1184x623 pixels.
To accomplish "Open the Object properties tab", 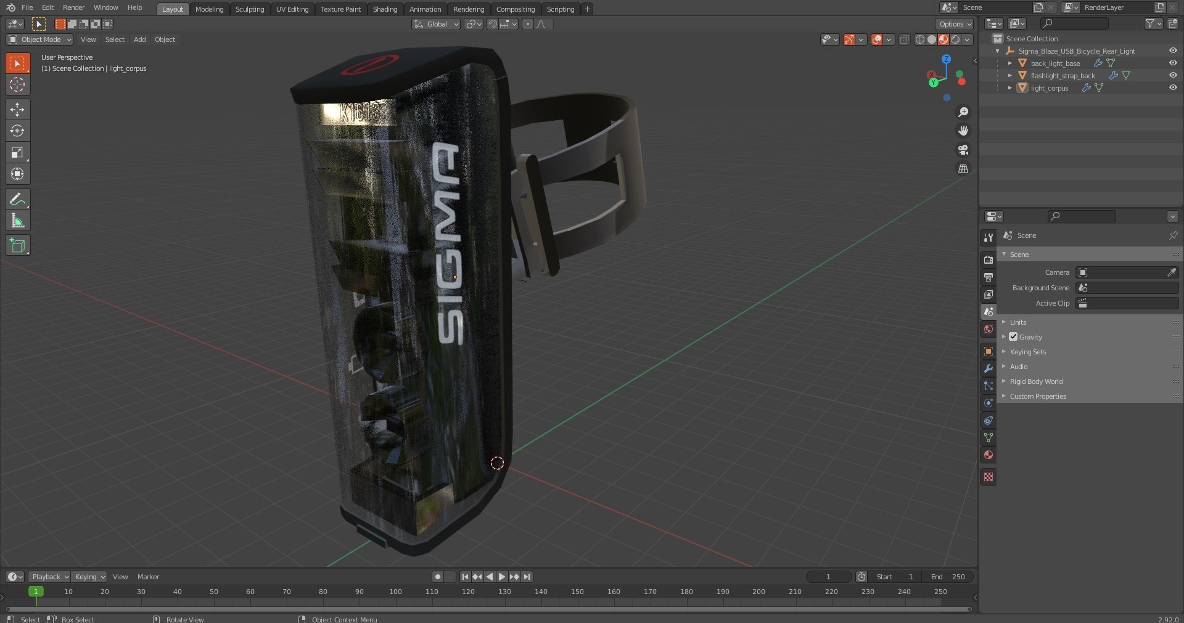I will pyautogui.click(x=989, y=351).
